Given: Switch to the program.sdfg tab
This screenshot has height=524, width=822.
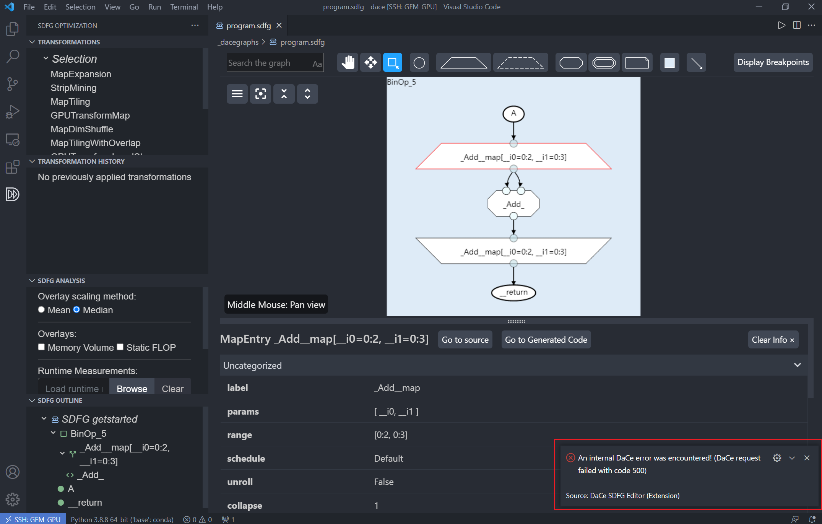Looking at the screenshot, I should [x=248, y=25].
